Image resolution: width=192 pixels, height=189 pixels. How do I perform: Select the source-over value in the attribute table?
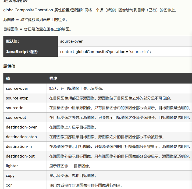tap(17, 88)
